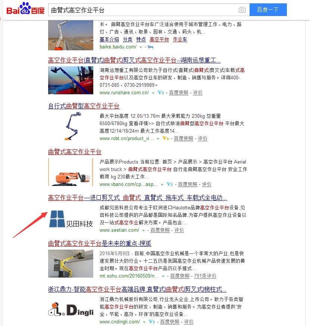Open 曲臂式高空作业平台是未来的重点-搜狐 result

(x=100, y=243)
